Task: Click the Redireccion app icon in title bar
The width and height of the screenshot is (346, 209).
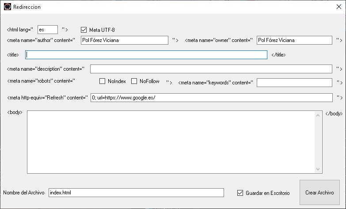Action: 7,7
